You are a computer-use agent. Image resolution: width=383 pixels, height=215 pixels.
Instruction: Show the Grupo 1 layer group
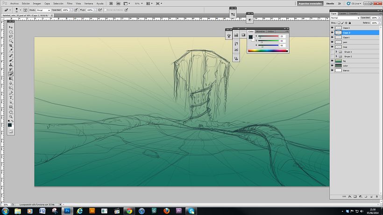coord(333,51)
